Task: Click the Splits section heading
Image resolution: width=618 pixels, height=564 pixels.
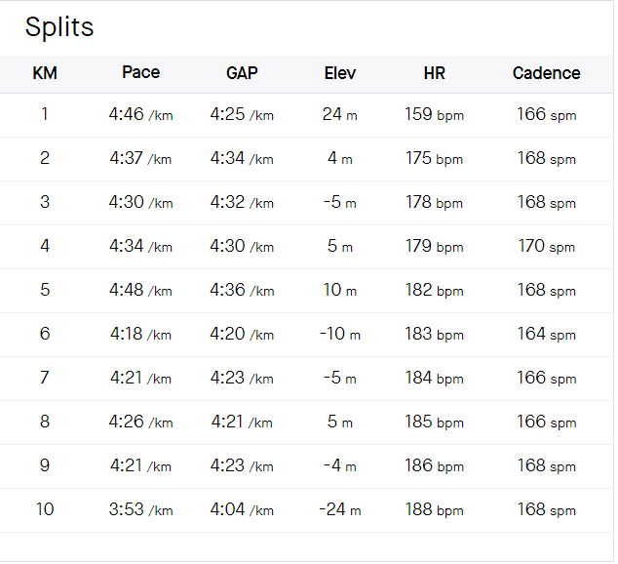Action: point(59,27)
